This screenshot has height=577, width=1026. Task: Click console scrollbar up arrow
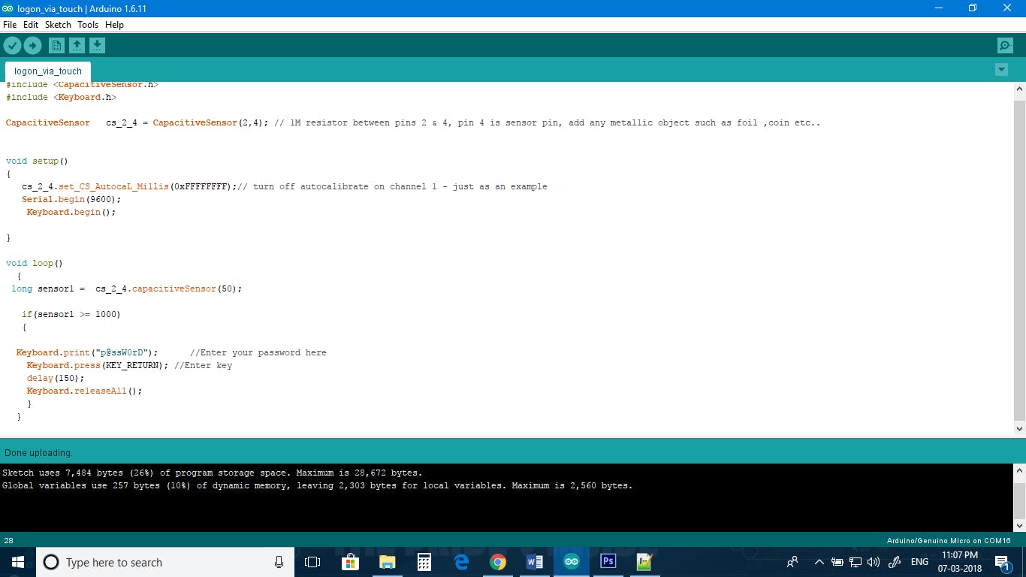click(x=1019, y=472)
